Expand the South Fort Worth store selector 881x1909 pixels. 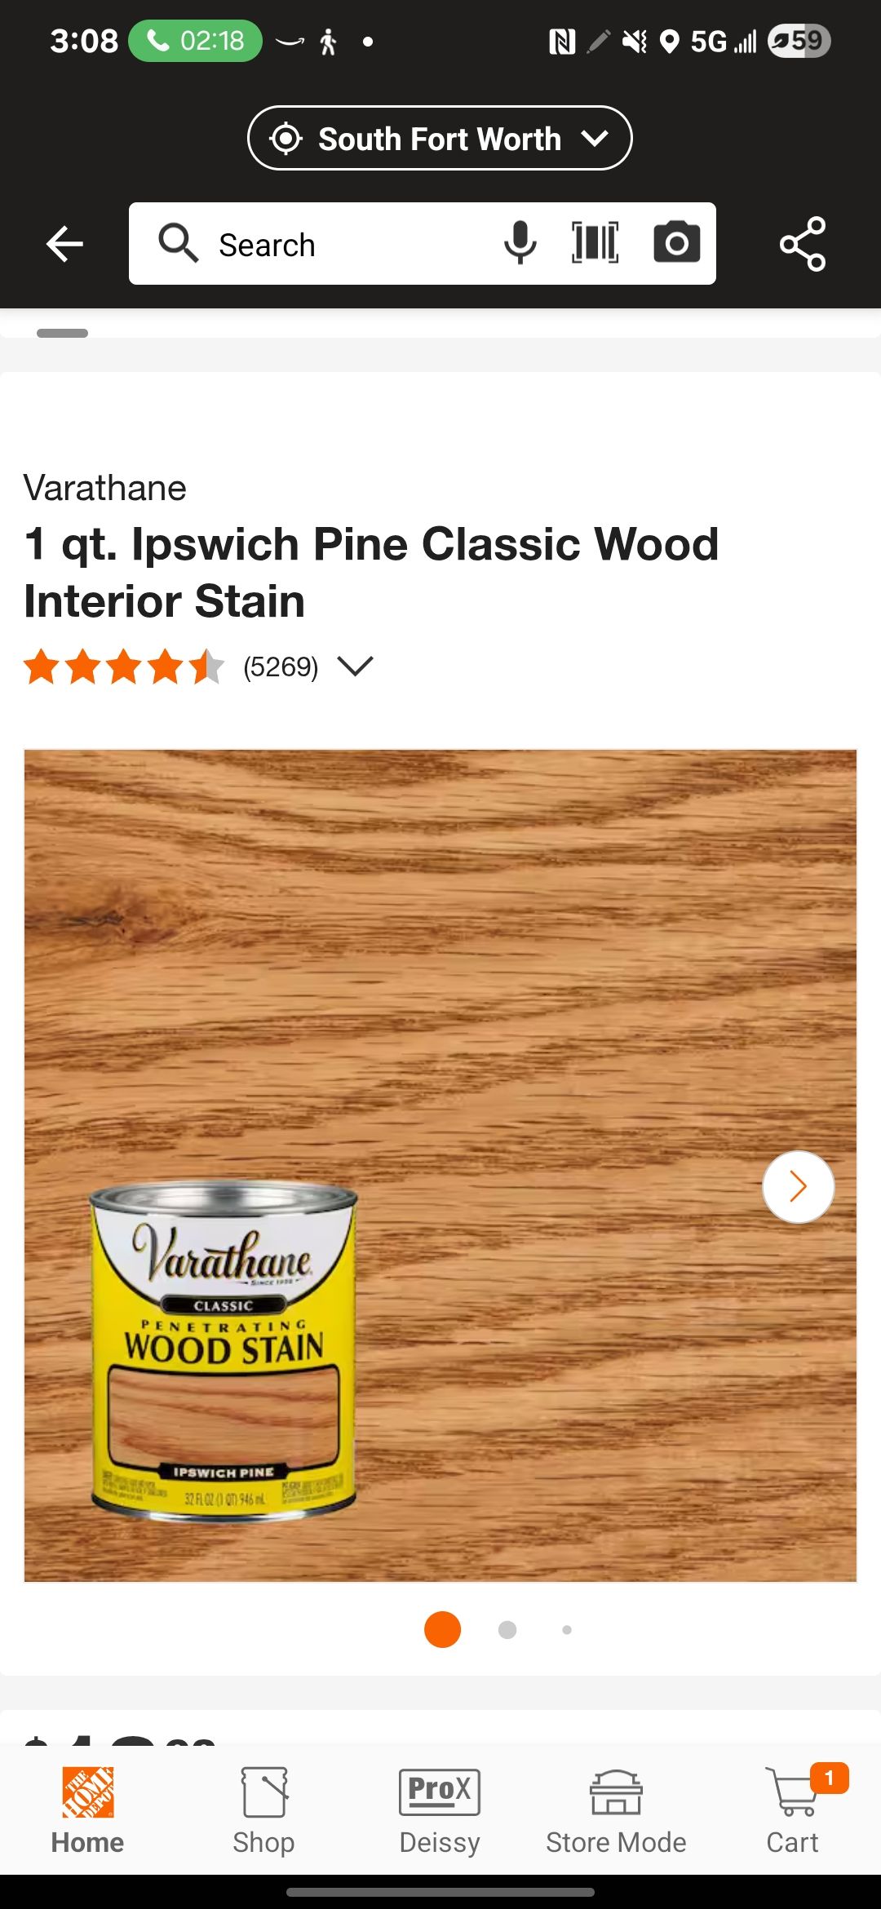click(x=440, y=138)
